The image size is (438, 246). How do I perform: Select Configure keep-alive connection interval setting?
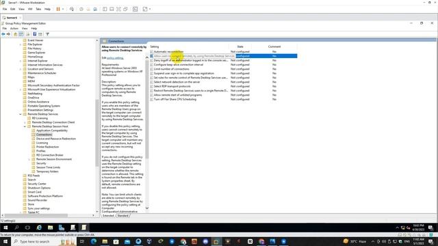tap(178, 65)
